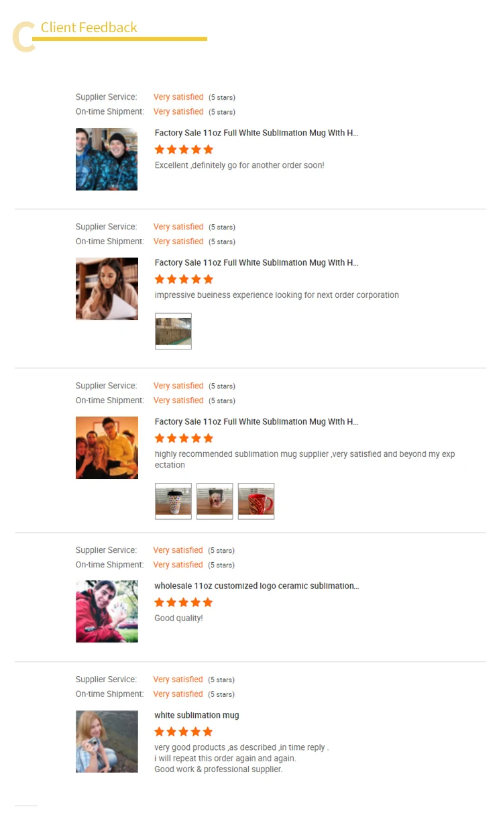View the warehouse boxes review photo

173,331
